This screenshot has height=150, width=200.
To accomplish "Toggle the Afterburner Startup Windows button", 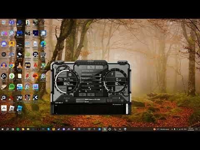I will coord(67,101).
